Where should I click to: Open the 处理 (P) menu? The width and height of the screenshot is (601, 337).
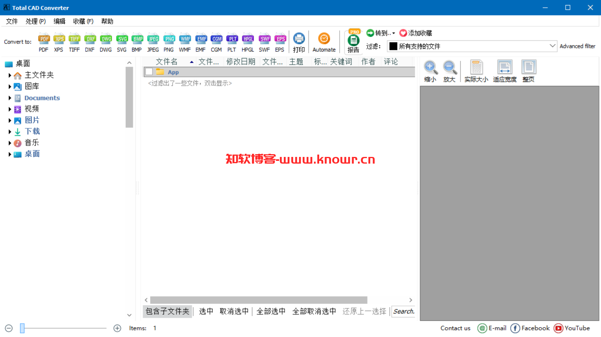tap(36, 21)
